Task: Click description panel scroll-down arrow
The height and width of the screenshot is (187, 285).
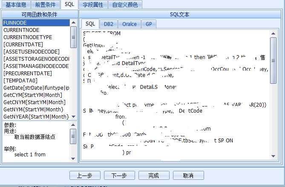Action: point(73,159)
